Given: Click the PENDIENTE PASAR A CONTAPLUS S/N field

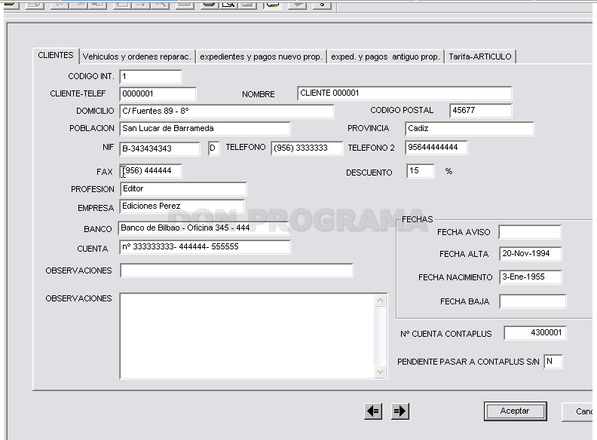Looking at the screenshot, I should point(553,361).
